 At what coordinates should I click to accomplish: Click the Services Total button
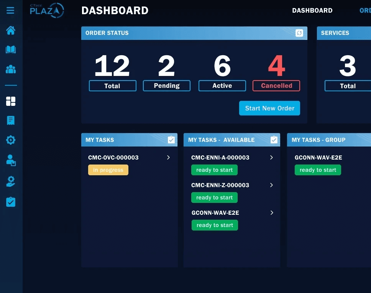click(x=348, y=86)
